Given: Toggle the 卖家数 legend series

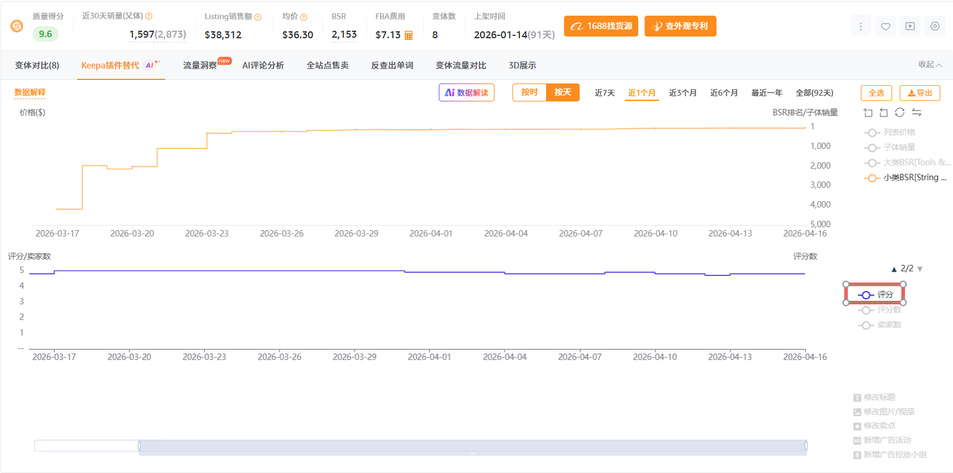Looking at the screenshot, I should click(x=880, y=325).
